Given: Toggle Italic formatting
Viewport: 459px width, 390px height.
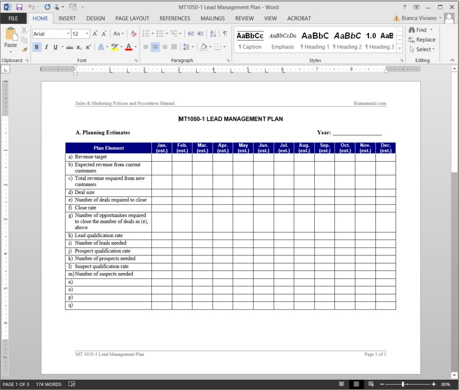Looking at the screenshot, I should (46, 47).
